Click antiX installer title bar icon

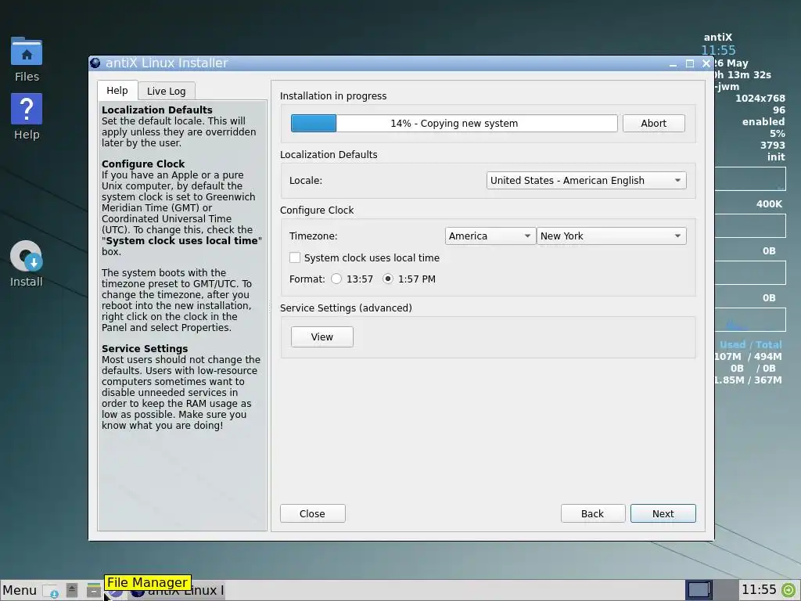pyautogui.click(x=95, y=63)
